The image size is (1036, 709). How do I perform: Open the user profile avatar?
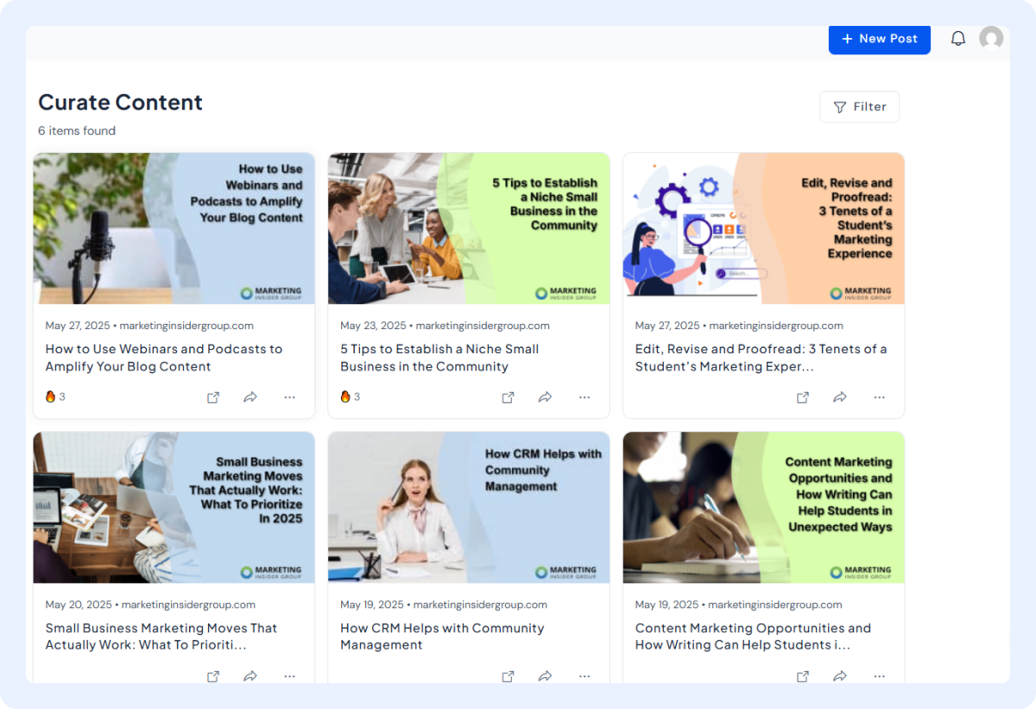991,38
